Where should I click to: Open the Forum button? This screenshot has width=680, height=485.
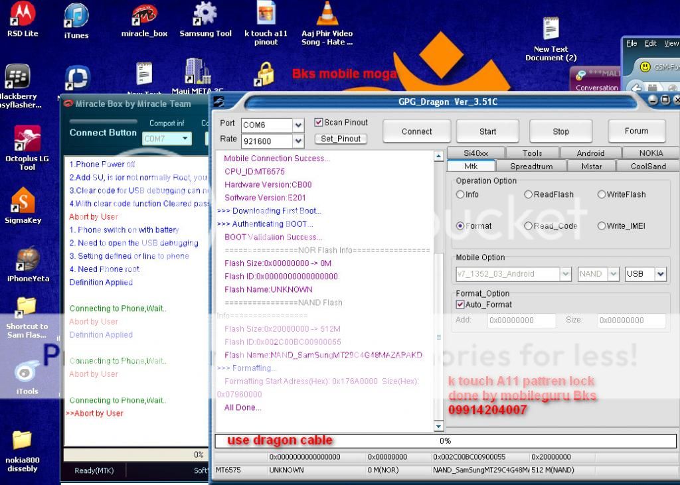click(x=636, y=131)
